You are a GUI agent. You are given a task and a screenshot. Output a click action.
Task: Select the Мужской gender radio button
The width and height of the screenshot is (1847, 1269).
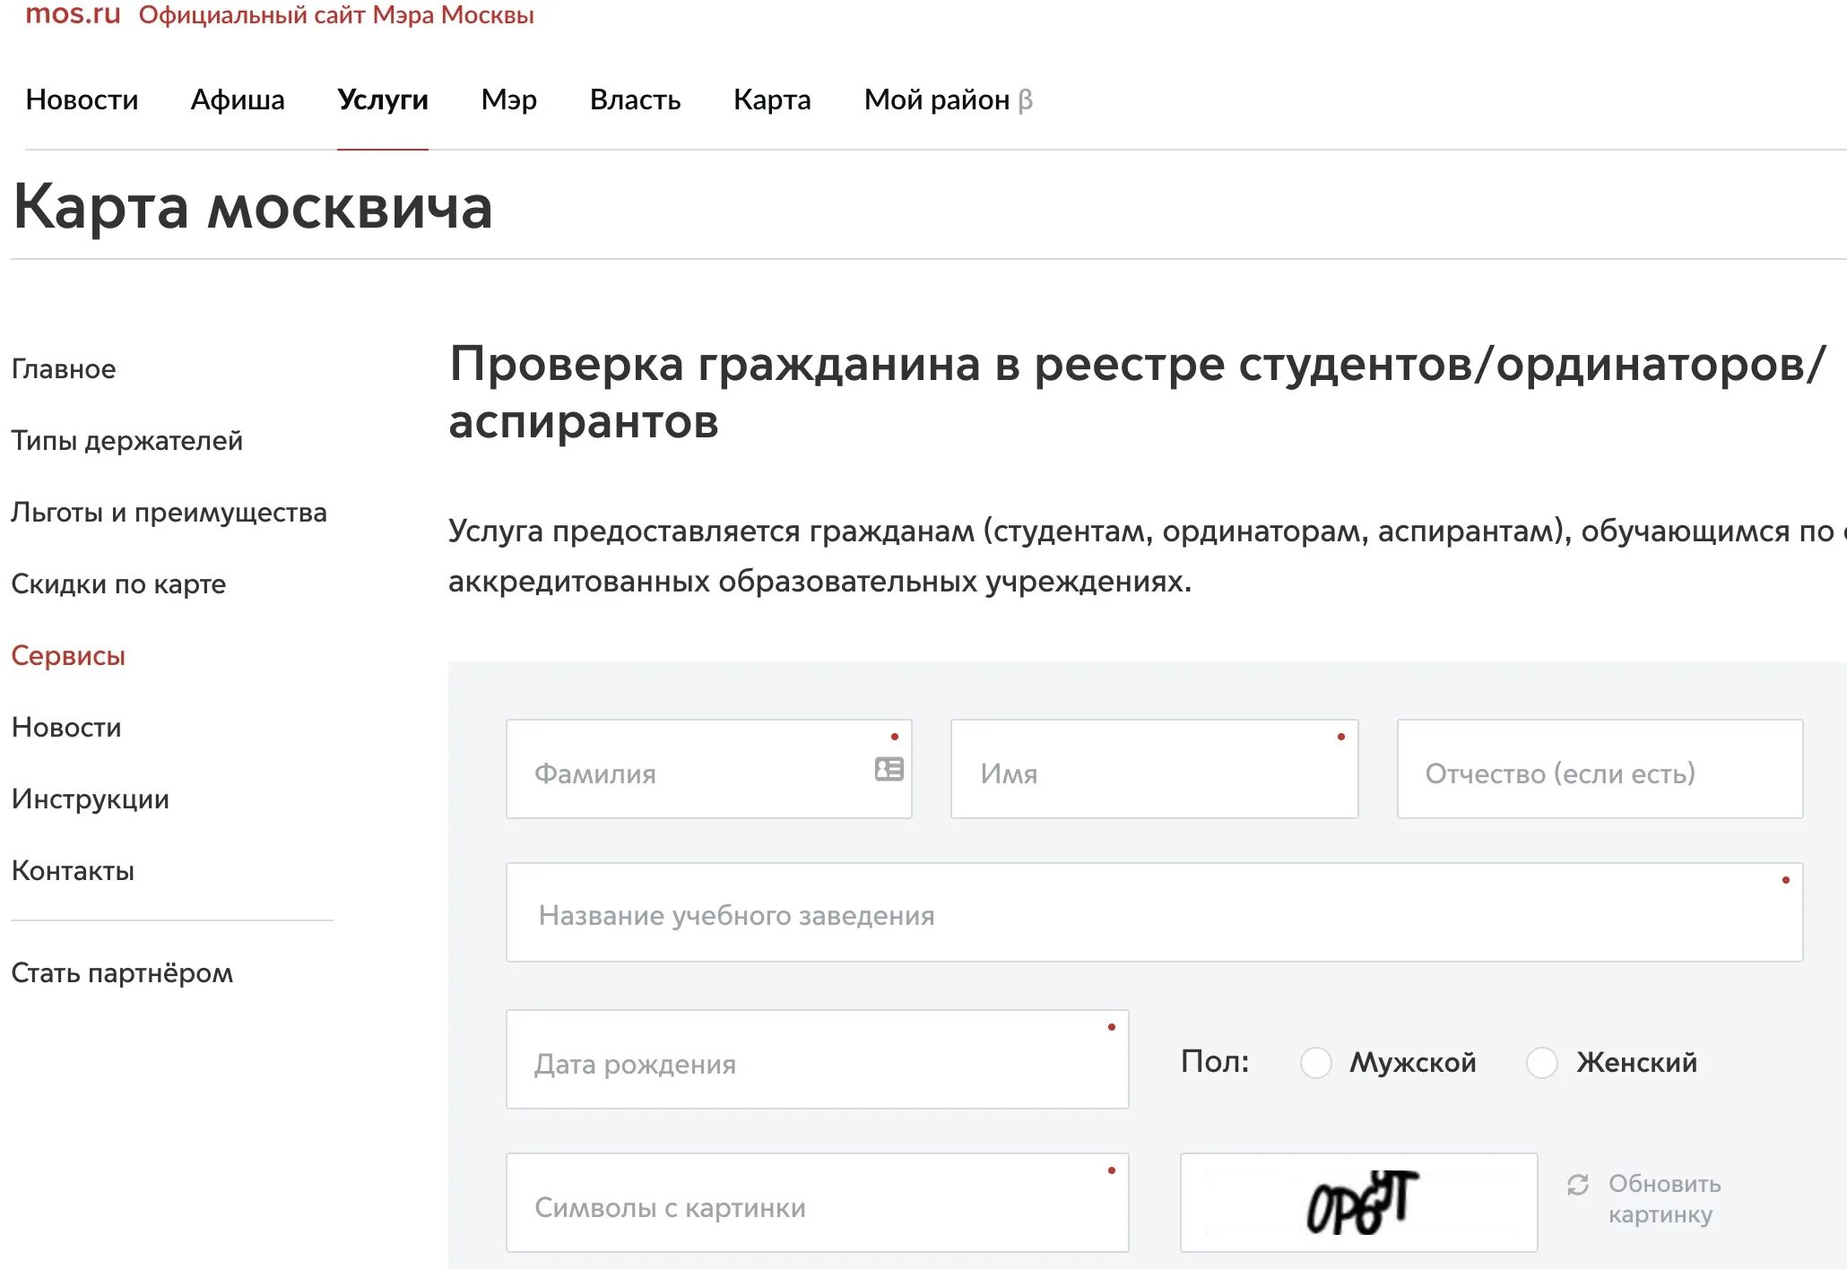(x=1315, y=1063)
